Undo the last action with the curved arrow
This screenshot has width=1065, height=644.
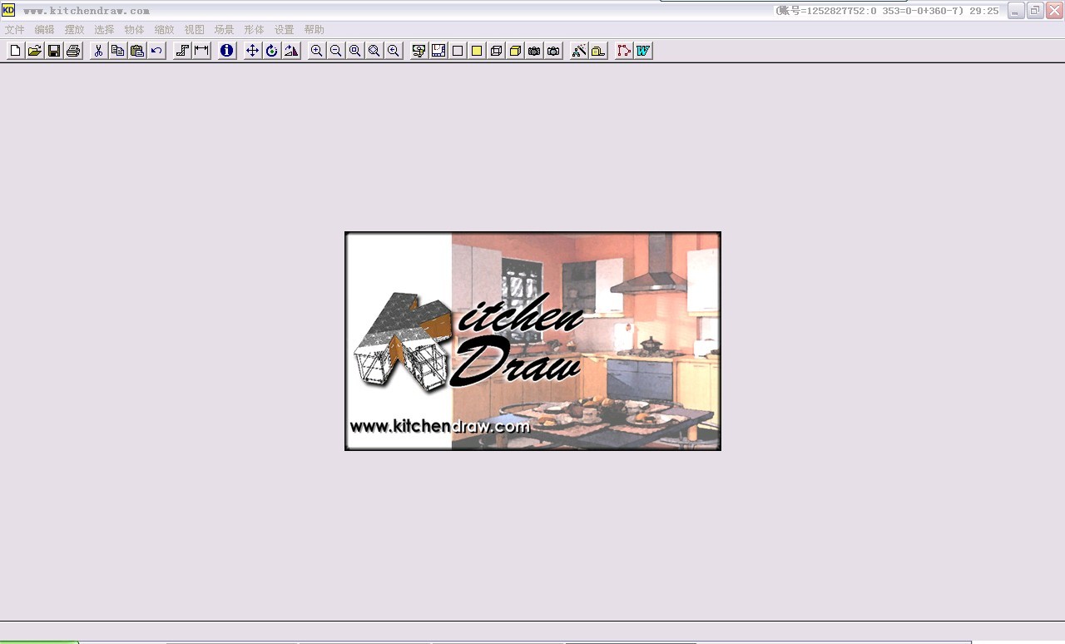[x=156, y=51]
